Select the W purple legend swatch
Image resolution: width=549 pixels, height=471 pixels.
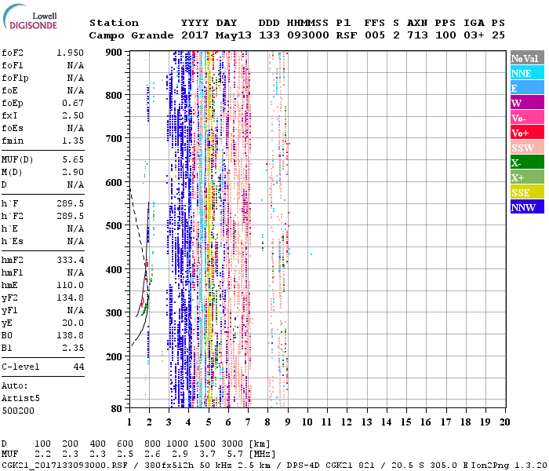[527, 103]
